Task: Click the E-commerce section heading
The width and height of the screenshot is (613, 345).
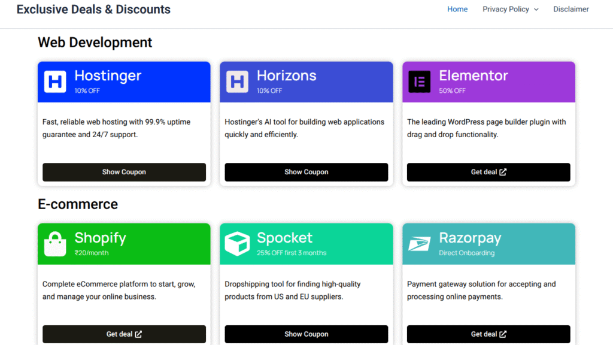Action: (78, 204)
